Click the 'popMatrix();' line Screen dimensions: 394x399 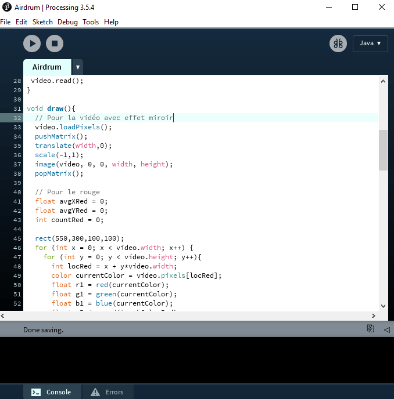[59, 173]
